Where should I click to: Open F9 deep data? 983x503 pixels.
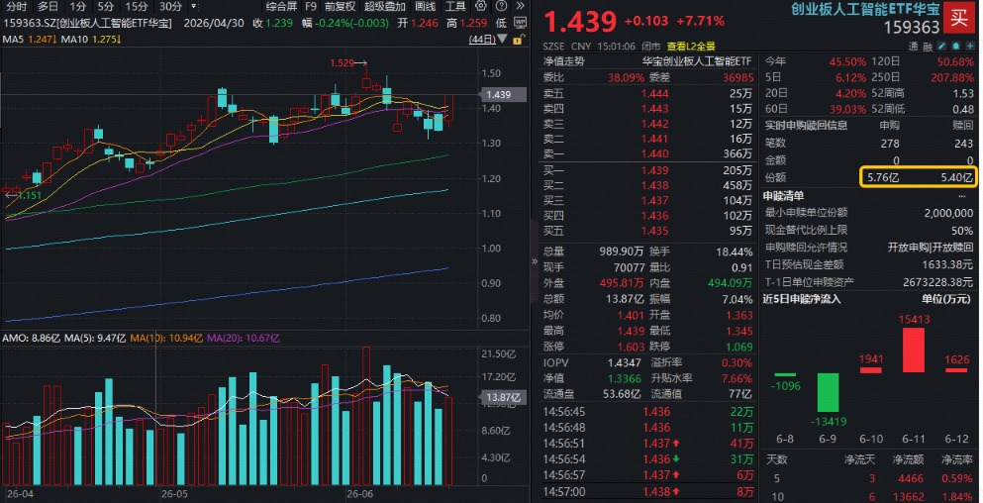(311, 6)
